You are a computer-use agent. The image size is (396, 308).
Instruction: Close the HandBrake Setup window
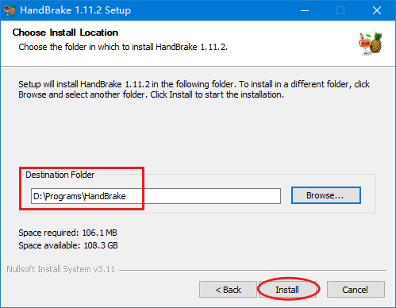click(377, 10)
